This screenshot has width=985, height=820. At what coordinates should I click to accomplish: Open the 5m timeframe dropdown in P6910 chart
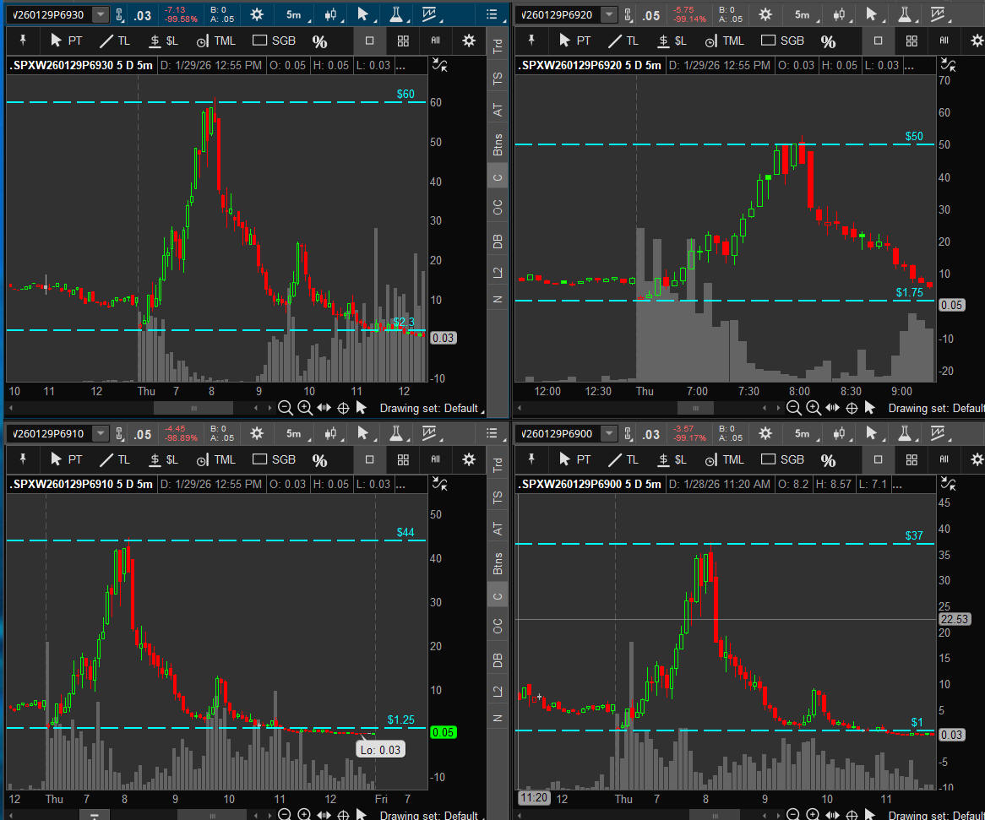tap(294, 434)
